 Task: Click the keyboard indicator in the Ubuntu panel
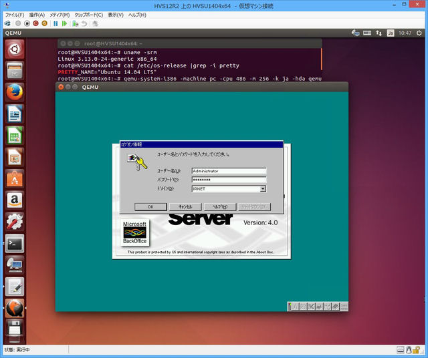pos(367,33)
